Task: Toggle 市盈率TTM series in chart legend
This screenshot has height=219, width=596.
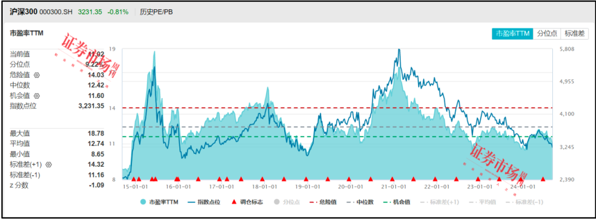Action: point(159,202)
